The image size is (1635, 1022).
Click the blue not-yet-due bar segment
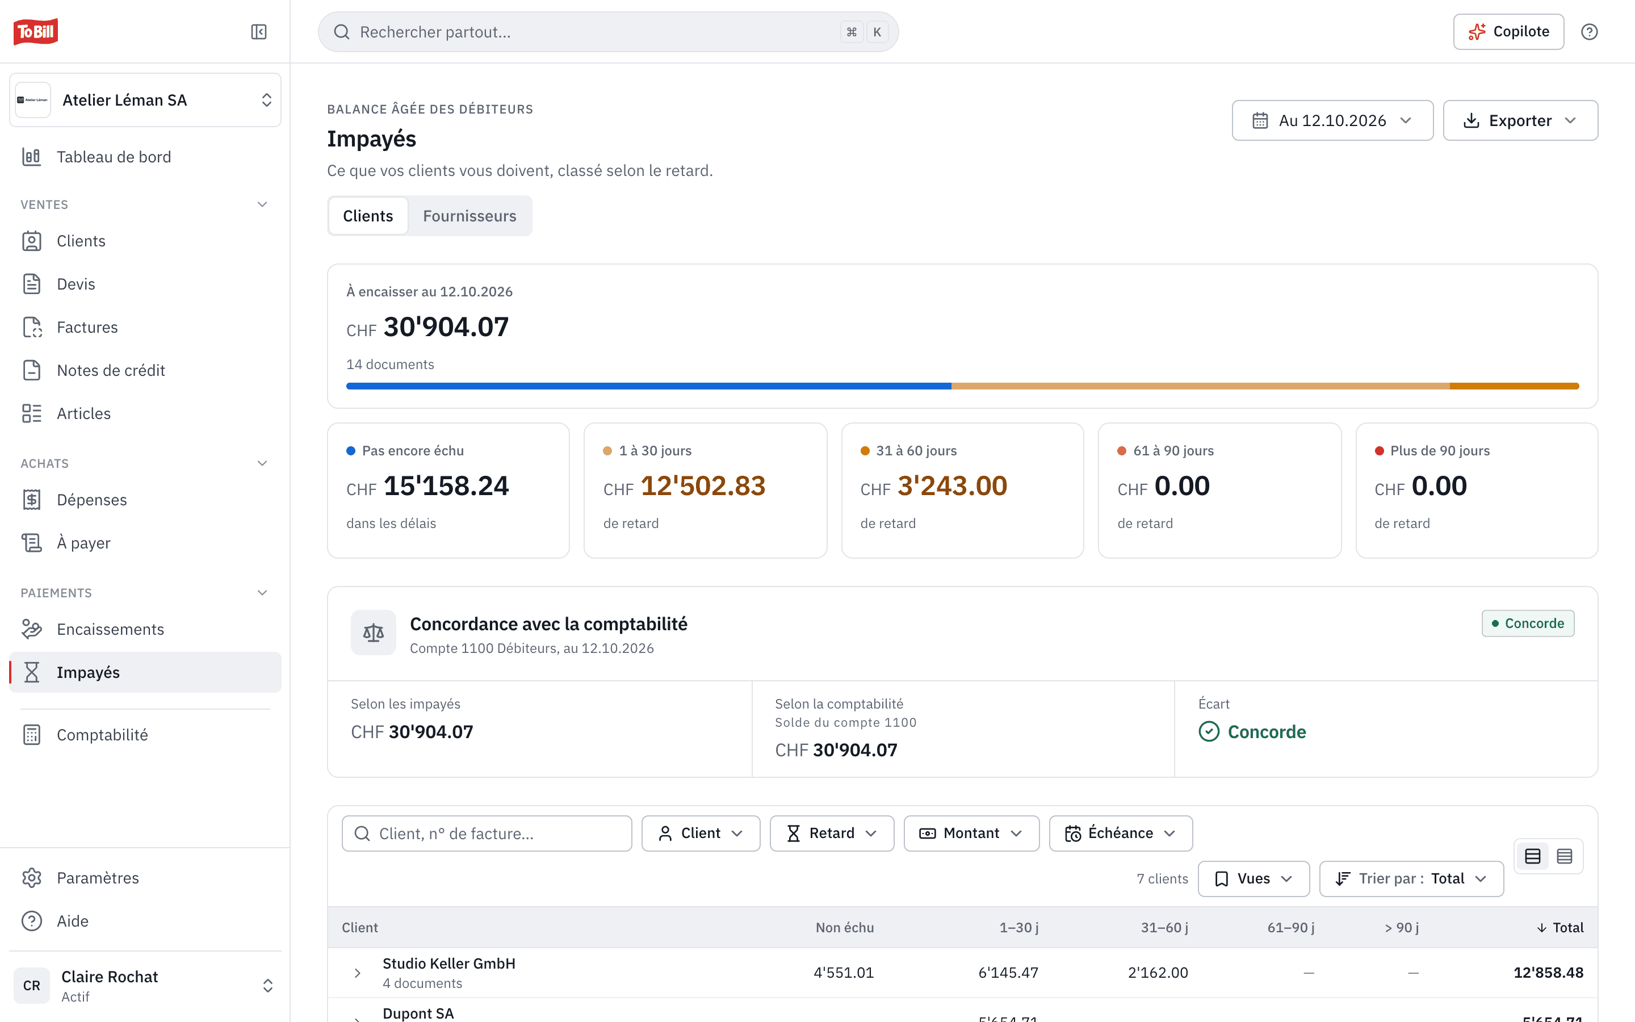click(648, 386)
